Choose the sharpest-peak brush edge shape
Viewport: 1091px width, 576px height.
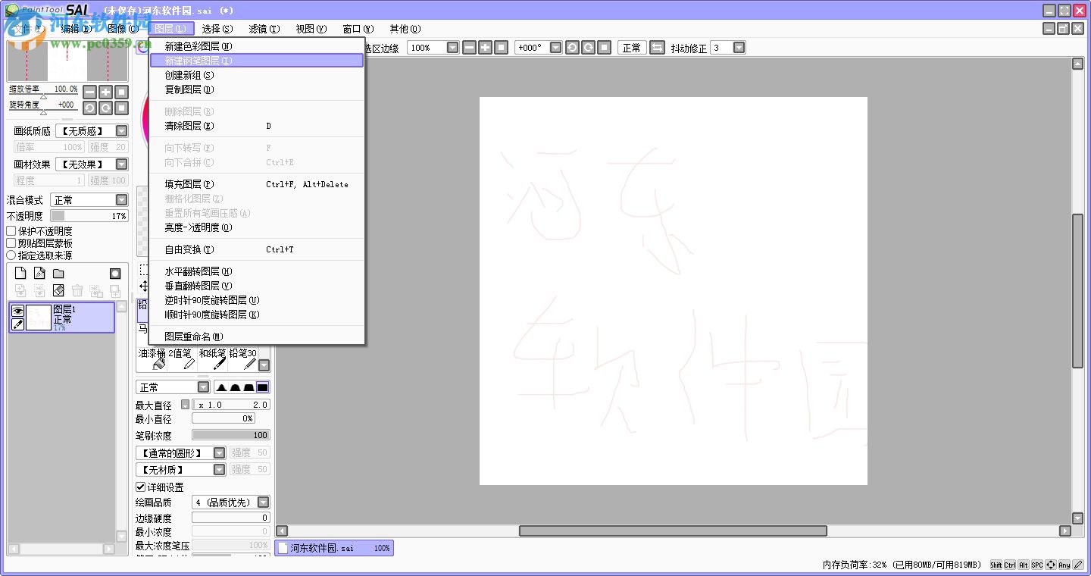pyautogui.click(x=222, y=387)
